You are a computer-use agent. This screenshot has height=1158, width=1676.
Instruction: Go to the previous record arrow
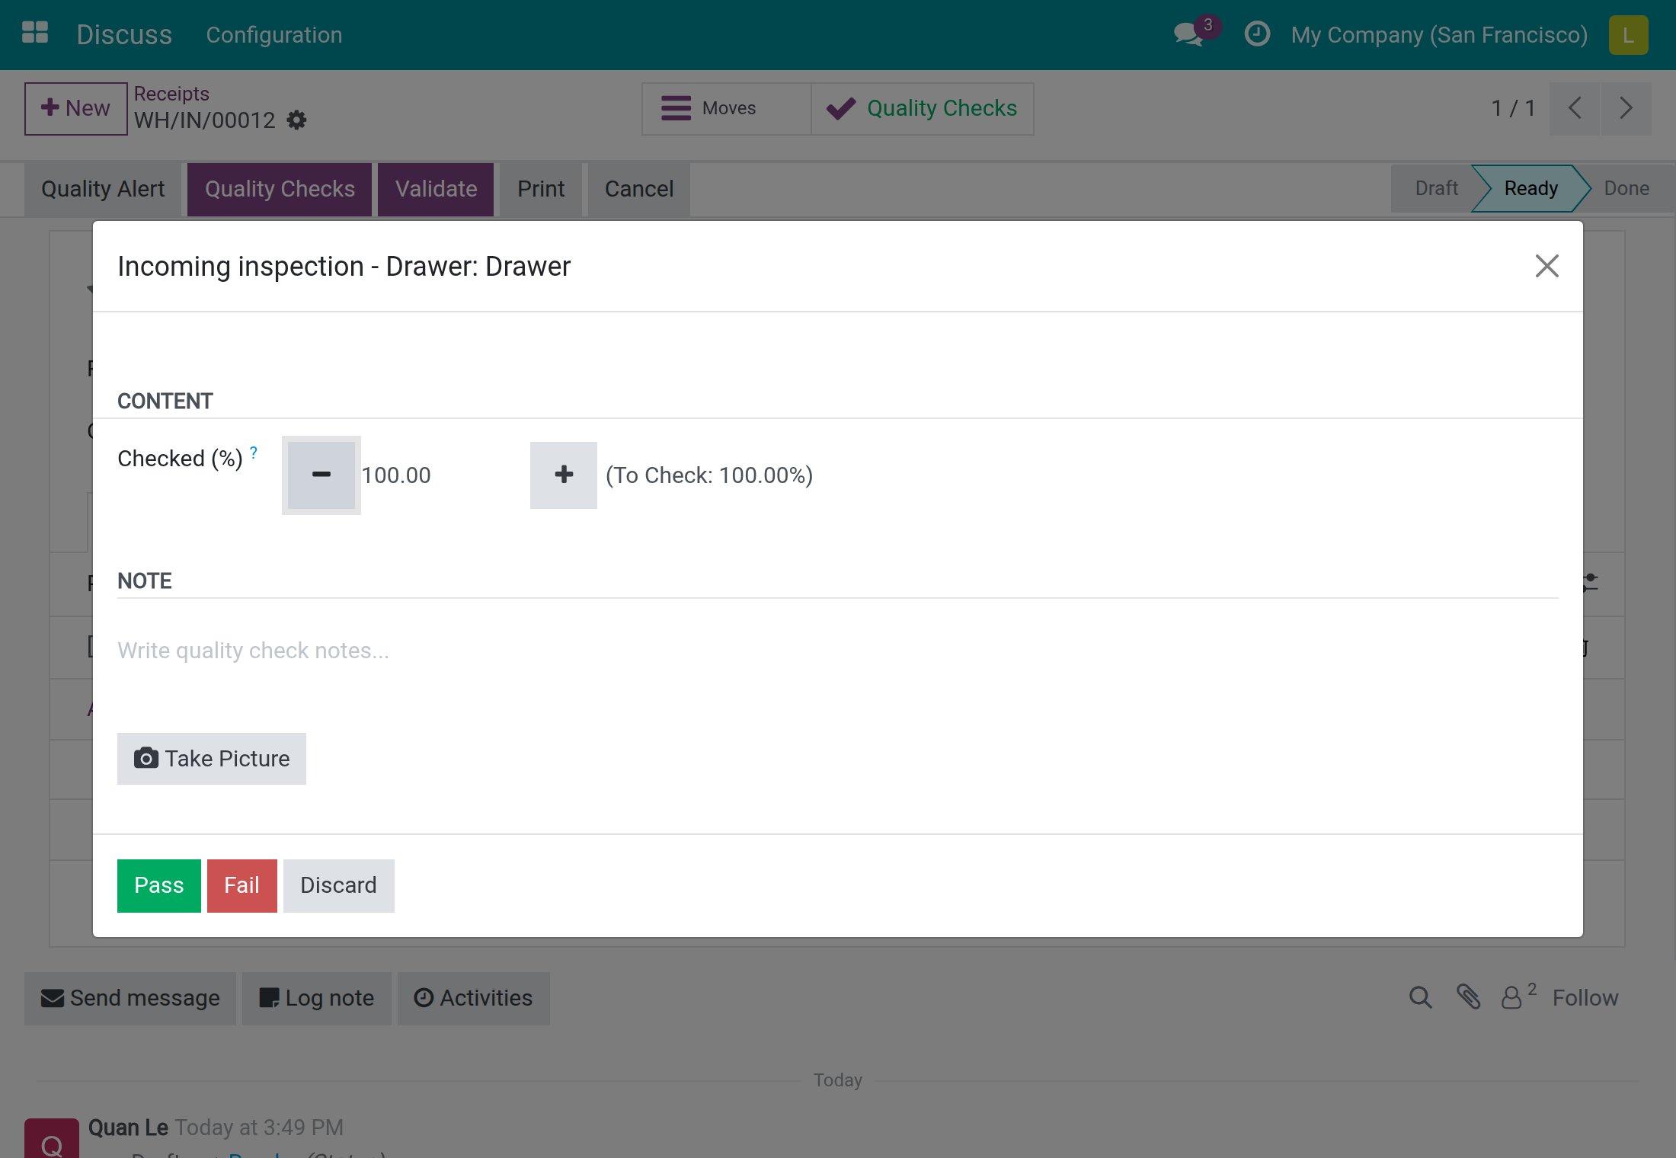pos(1575,108)
